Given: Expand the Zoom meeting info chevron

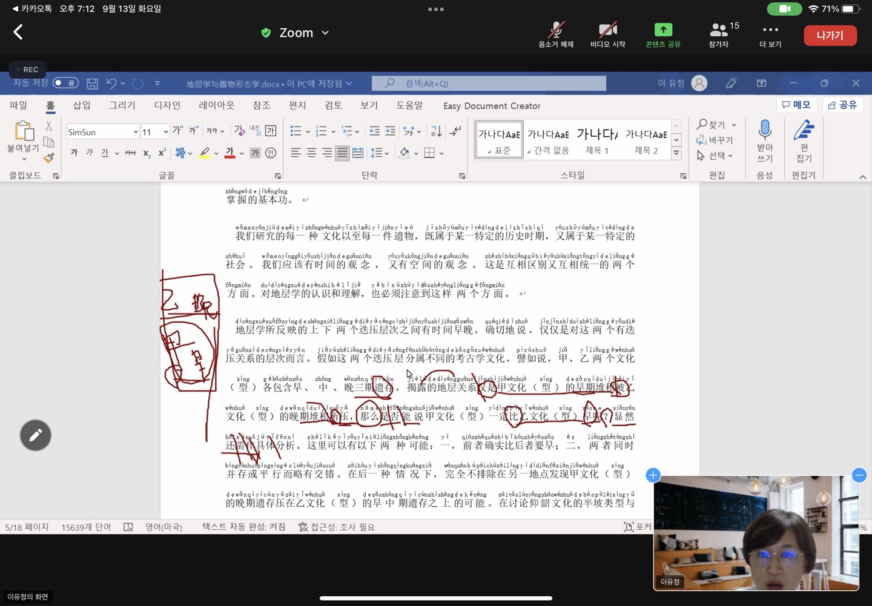Looking at the screenshot, I should click(x=325, y=33).
